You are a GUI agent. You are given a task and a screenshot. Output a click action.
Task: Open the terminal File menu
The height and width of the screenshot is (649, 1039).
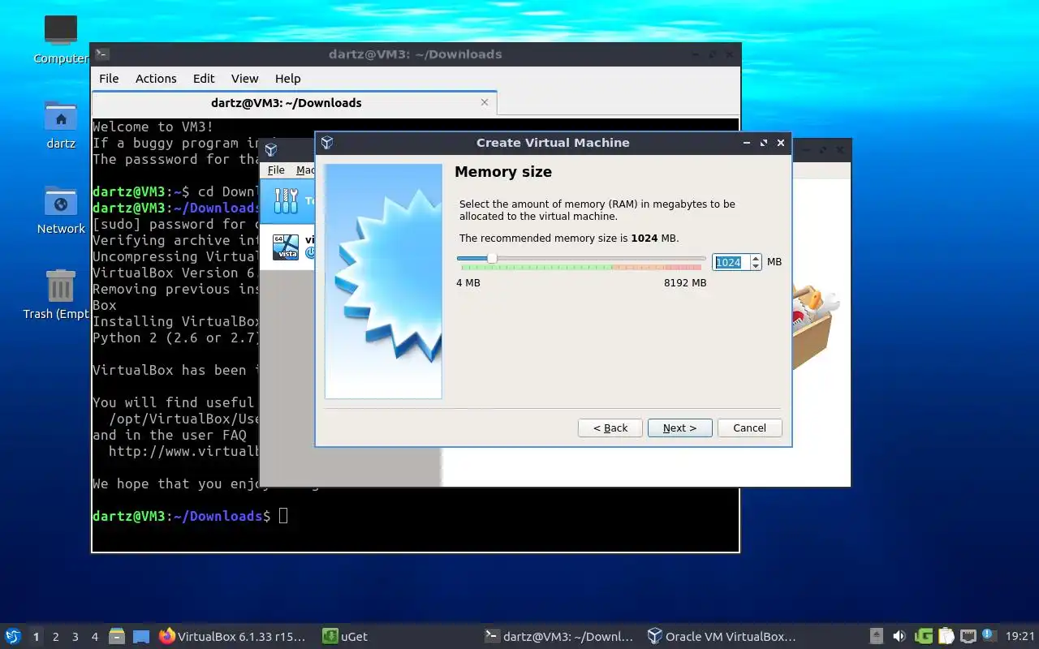coord(109,79)
